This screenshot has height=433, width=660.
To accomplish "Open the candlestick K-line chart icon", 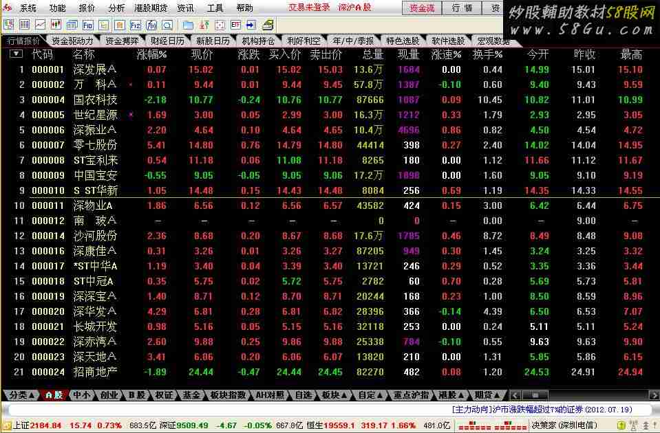I will pos(56,25).
